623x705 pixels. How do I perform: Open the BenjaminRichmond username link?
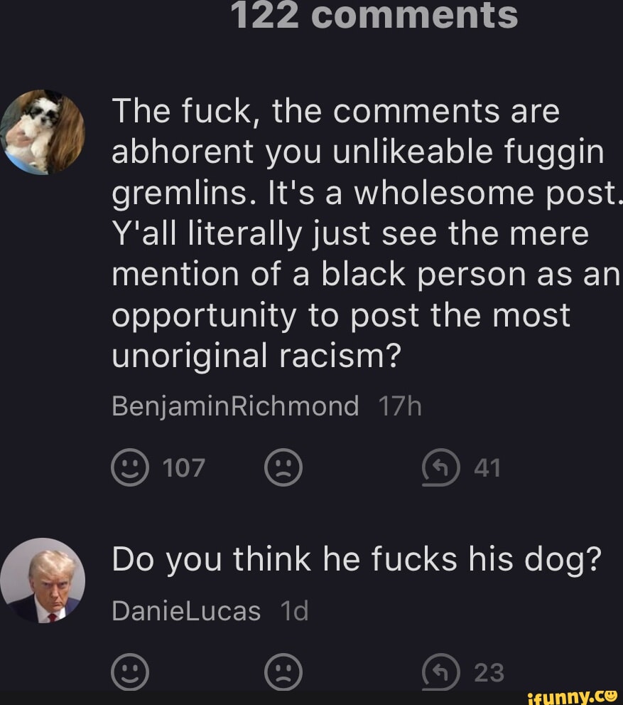click(x=235, y=407)
